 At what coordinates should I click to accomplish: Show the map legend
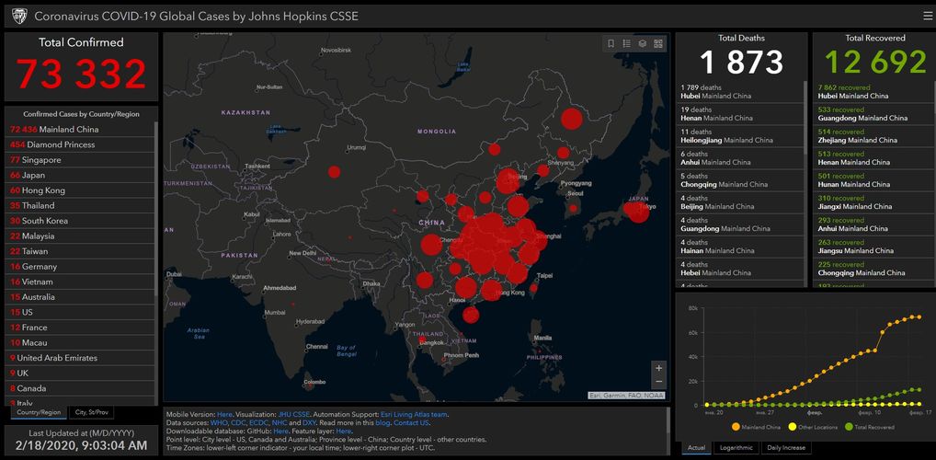coord(627,43)
